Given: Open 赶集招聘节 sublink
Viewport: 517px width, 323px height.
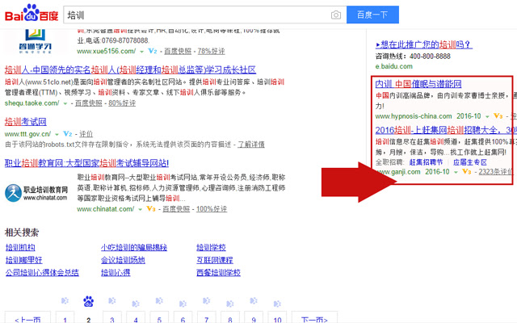Looking at the screenshot, I should click(426, 162).
